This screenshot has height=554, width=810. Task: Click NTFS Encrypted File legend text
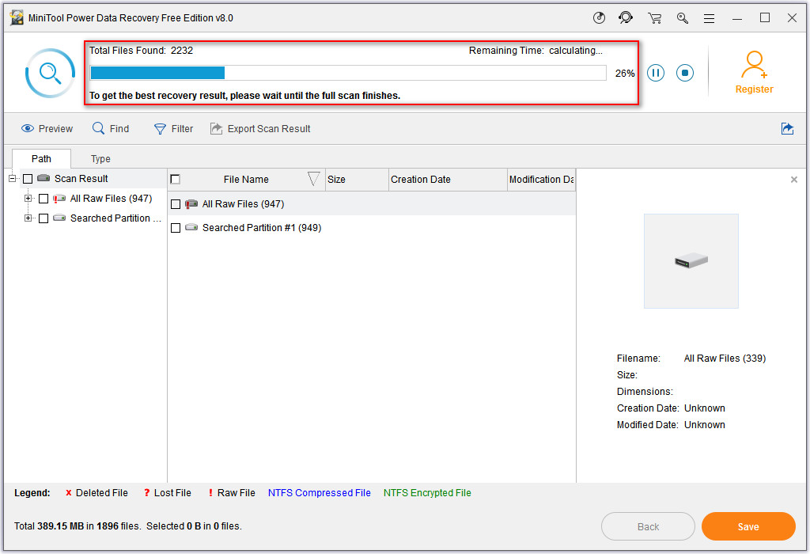coord(427,493)
